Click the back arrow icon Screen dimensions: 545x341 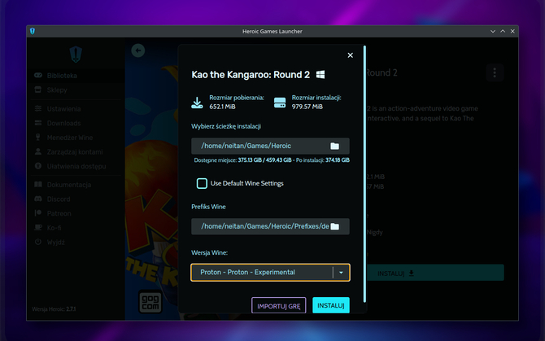point(137,50)
